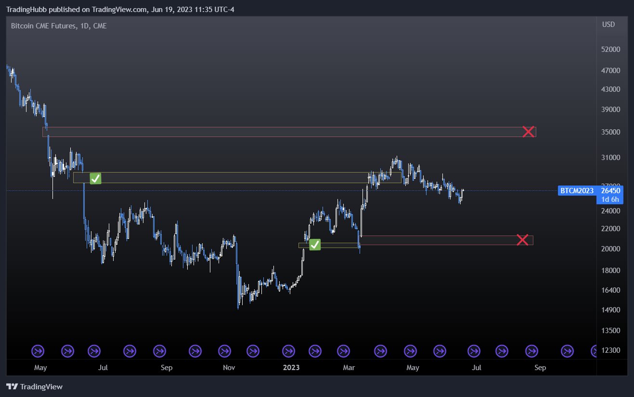Image resolution: width=634 pixels, height=397 pixels.
Task: Click the purple rollover marker above the Nov label
Action: [x=223, y=351]
